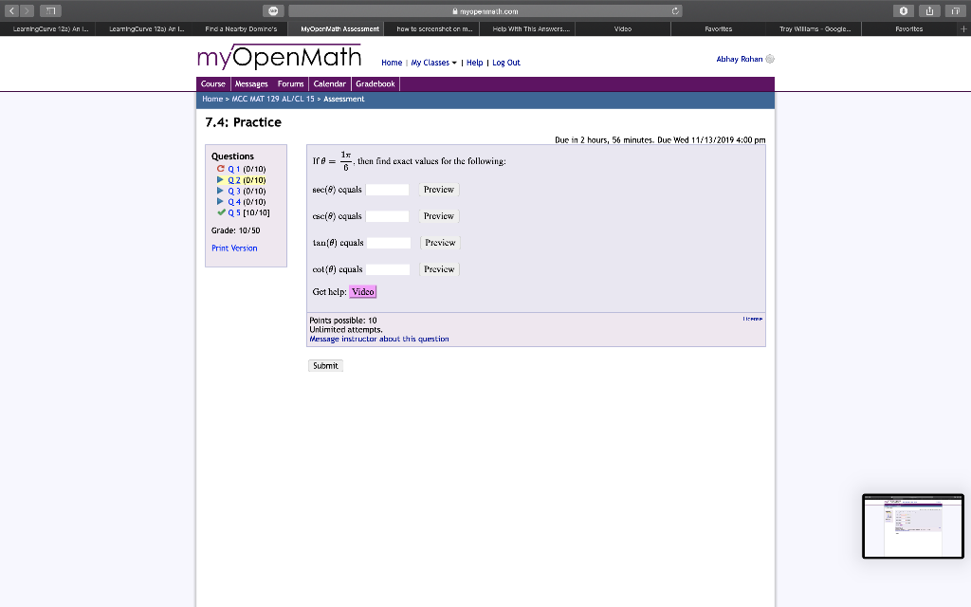Click the green checkmark icon beside Q 5

[x=221, y=212]
